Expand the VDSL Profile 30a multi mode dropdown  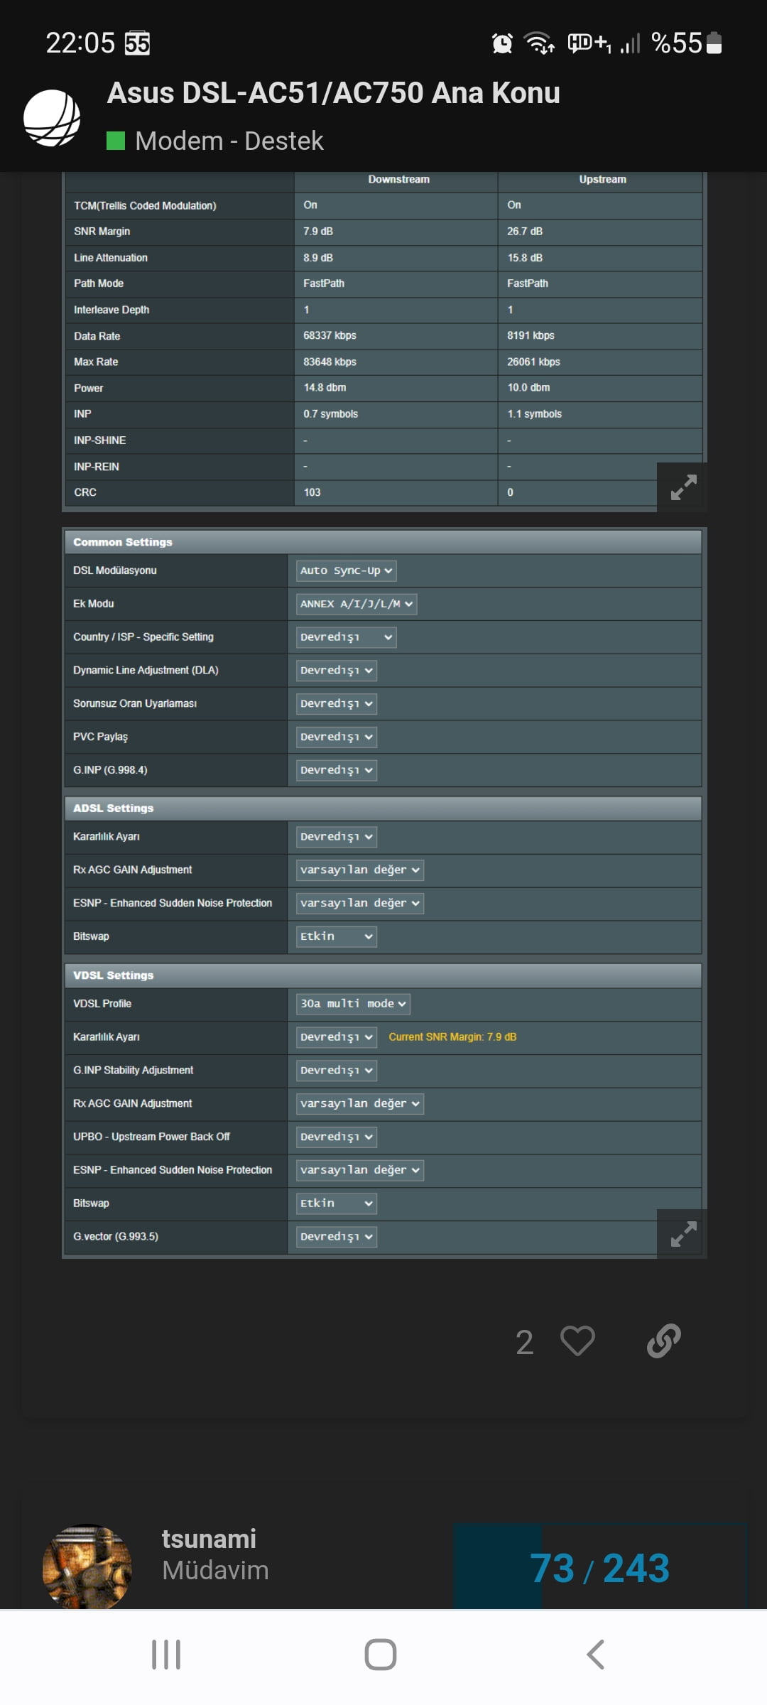(x=353, y=1004)
